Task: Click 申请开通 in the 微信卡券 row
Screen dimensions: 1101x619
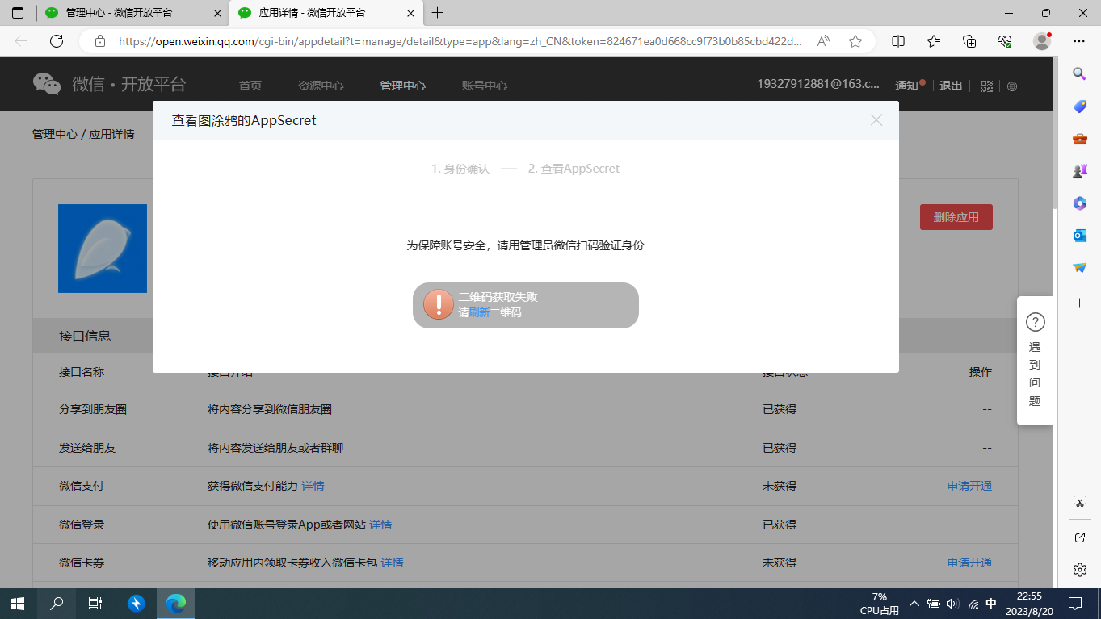Action: point(969,563)
